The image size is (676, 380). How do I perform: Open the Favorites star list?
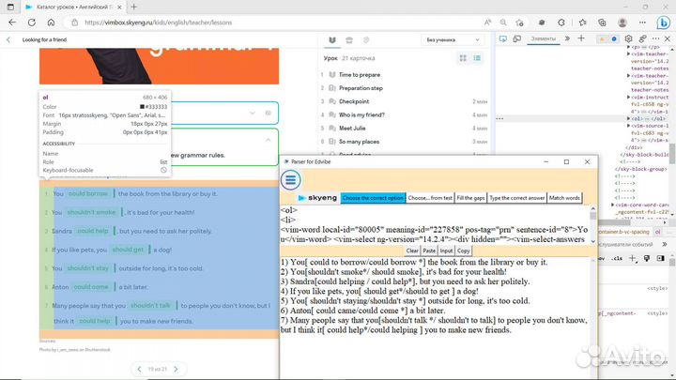[x=582, y=23]
